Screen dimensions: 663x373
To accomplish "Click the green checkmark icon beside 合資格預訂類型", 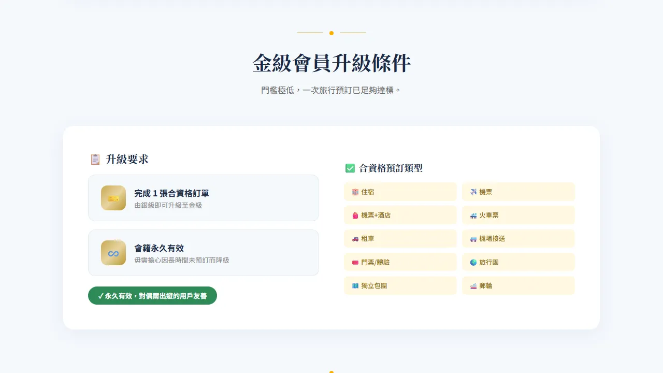I will tap(350, 168).
